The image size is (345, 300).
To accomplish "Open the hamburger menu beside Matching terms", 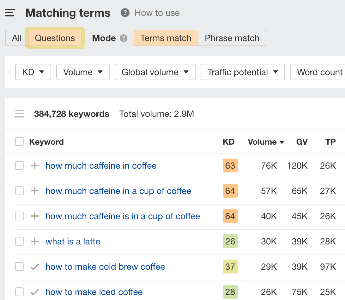I will 10,13.
